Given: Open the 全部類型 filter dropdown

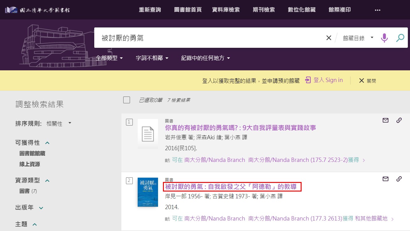Looking at the screenshot, I should (109, 58).
